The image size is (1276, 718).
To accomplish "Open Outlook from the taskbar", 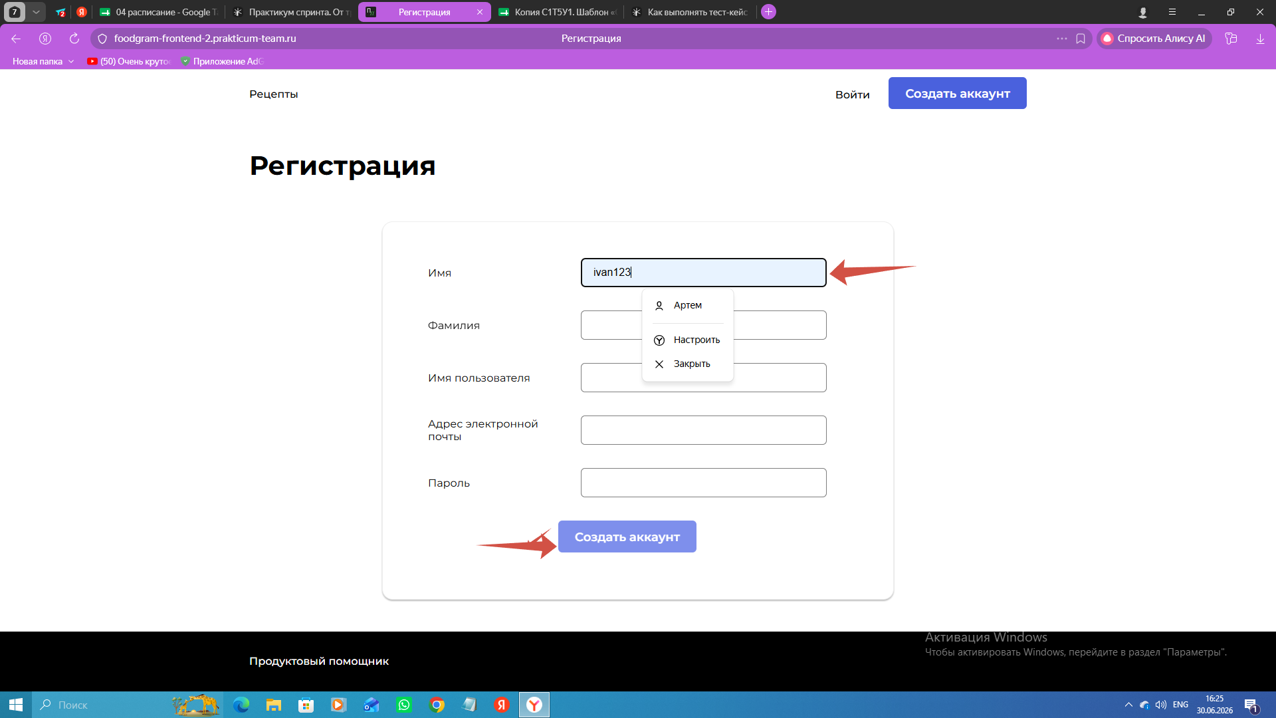I will (371, 705).
